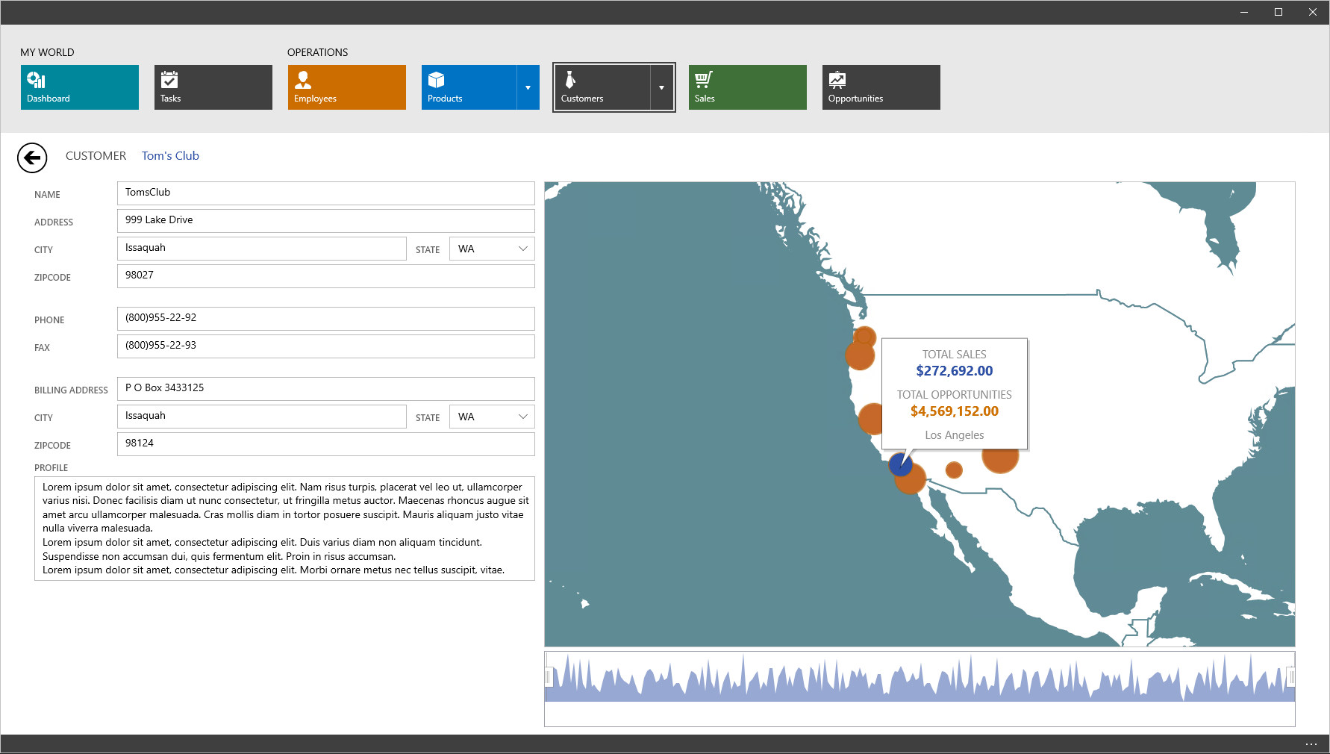Open the Products tile
This screenshot has width=1330, height=754.
coord(469,87)
